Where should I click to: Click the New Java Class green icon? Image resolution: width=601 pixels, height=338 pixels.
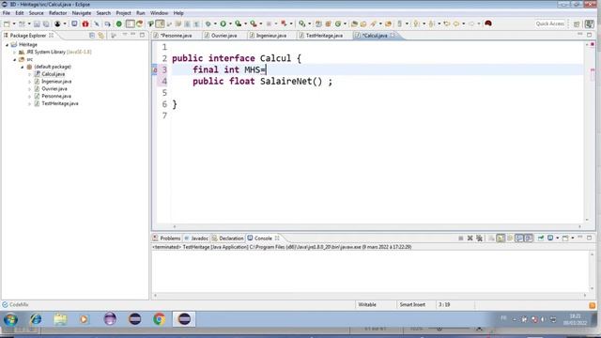click(338, 23)
